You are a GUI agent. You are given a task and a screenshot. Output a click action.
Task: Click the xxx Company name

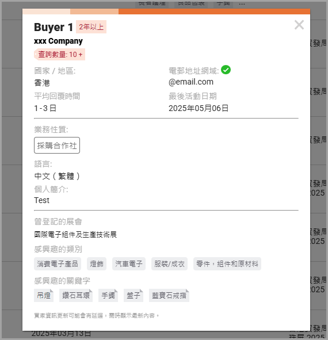pos(58,41)
